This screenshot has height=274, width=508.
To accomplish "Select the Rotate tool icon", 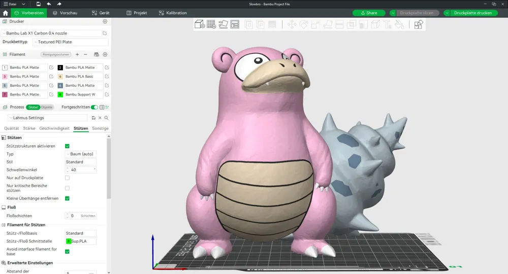I will tap(304, 24).
